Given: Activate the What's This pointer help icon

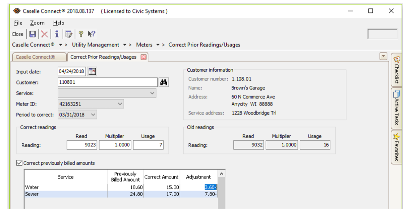Looking at the screenshot, I should point(92,34).
